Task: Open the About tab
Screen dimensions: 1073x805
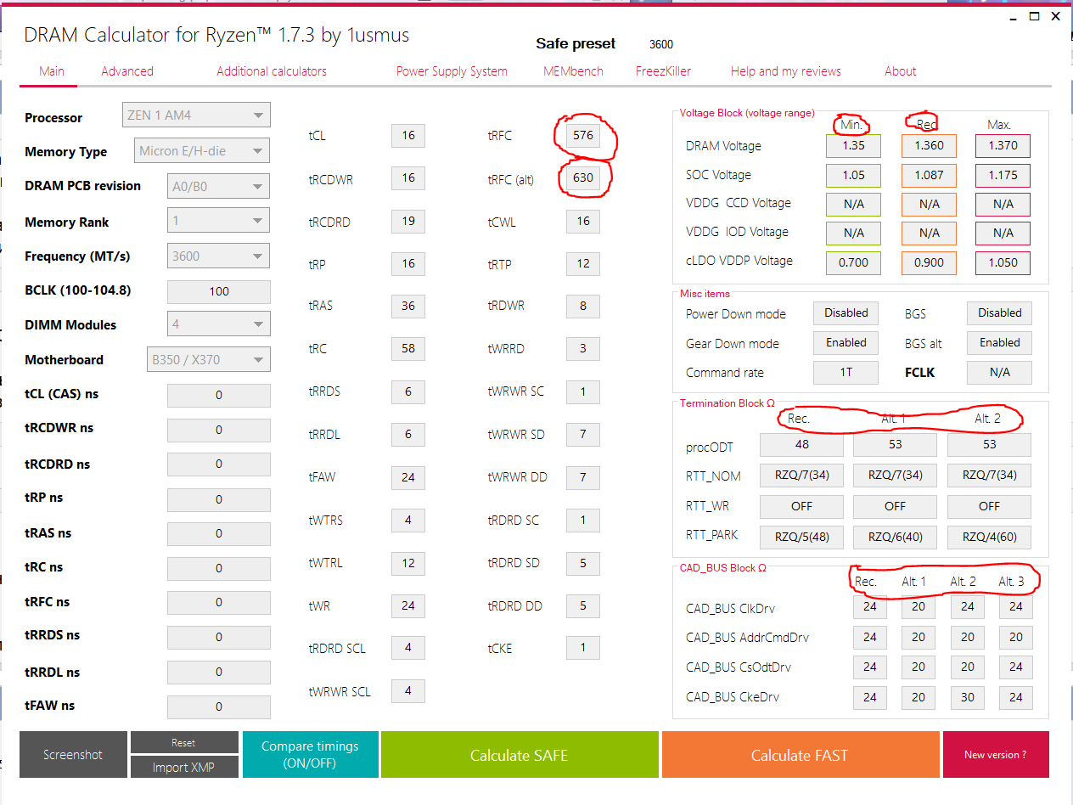Action: coord(901,71)
